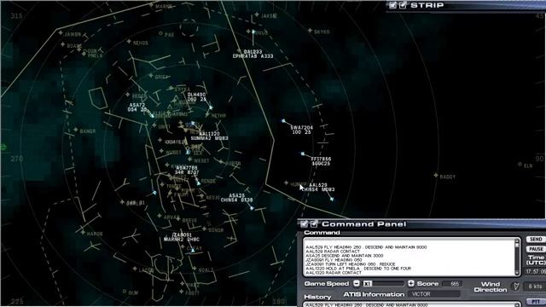The image size is (546, 307).
Task: Select command line AAL529 RADAR CONTACT
Action: point(333,252)
